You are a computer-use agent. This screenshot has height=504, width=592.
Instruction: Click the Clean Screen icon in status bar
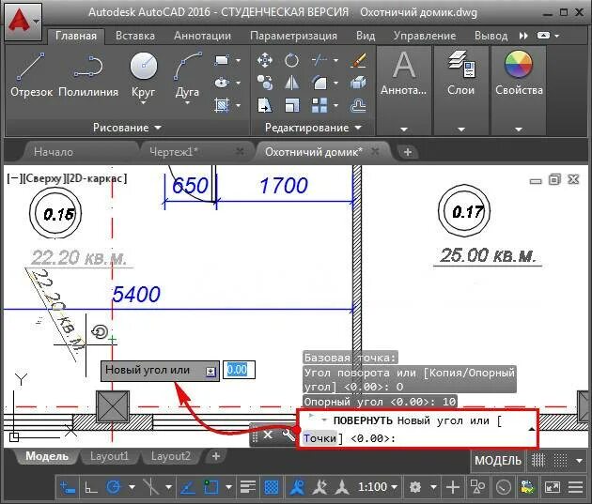pos(552,487)
